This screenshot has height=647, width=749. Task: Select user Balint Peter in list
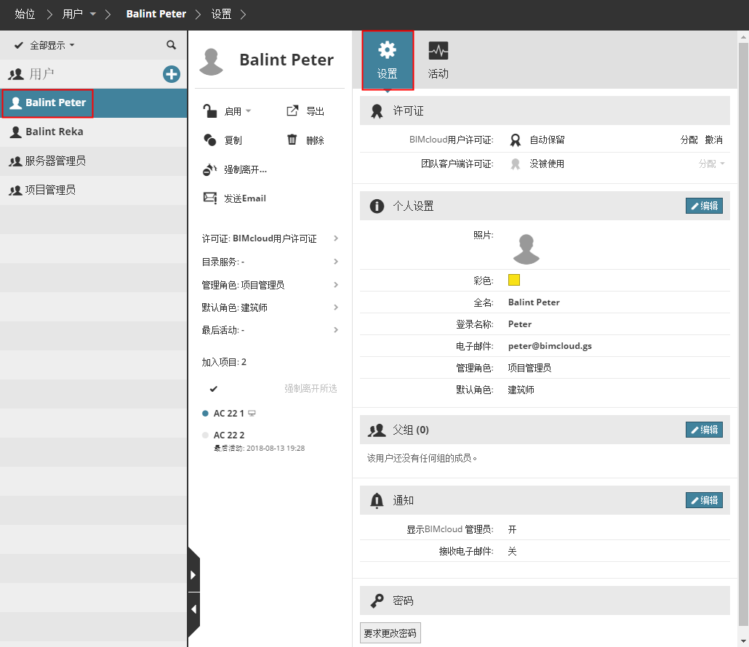coord(94,103)
